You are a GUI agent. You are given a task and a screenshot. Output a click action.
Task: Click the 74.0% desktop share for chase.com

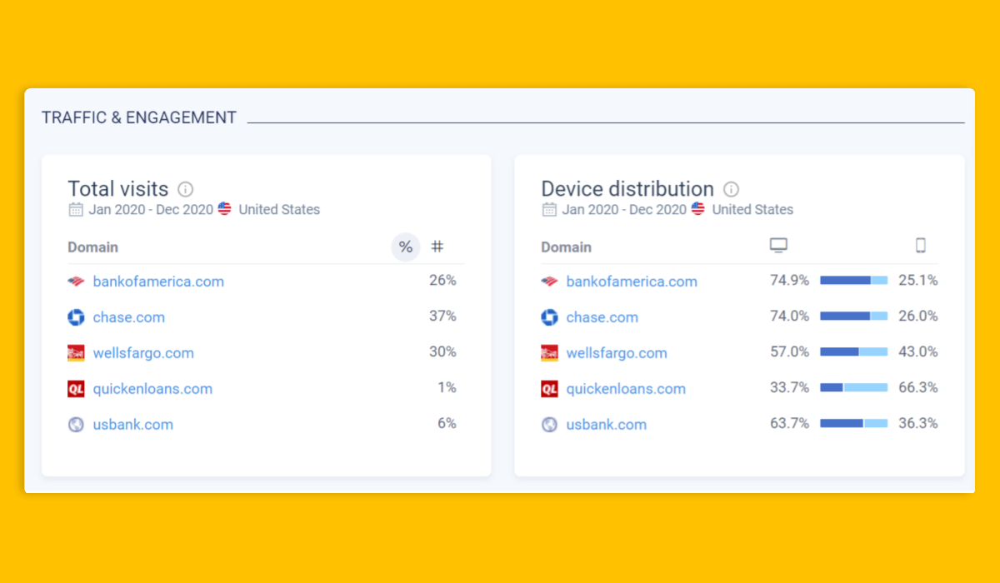click(790, 316)
